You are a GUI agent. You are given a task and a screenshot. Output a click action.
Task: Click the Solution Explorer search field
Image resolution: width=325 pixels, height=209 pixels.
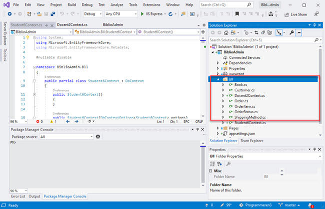[262, 40]
